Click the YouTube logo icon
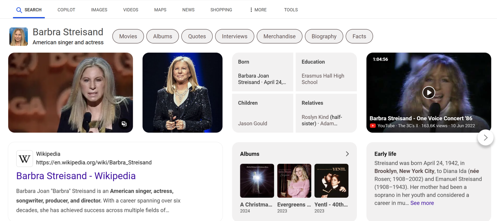The image size is (497, 221). point(373,126)
